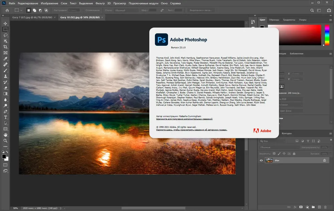Select the Hand tool

tap(5, 135)
